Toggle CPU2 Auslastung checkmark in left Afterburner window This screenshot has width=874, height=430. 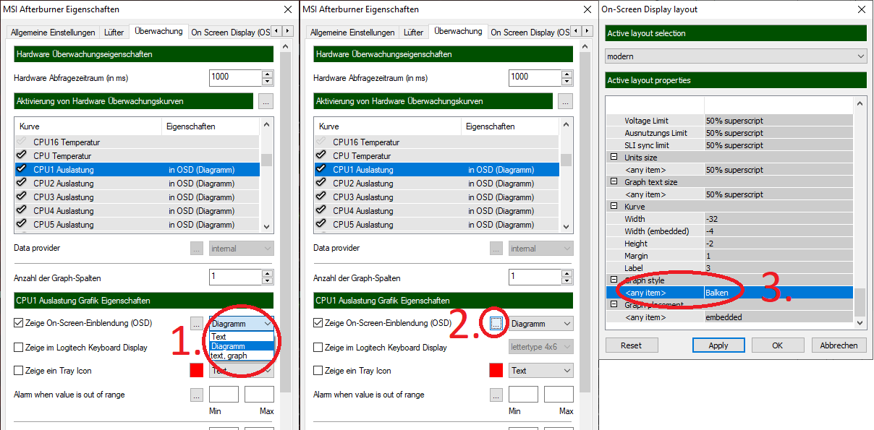point(22,183)
